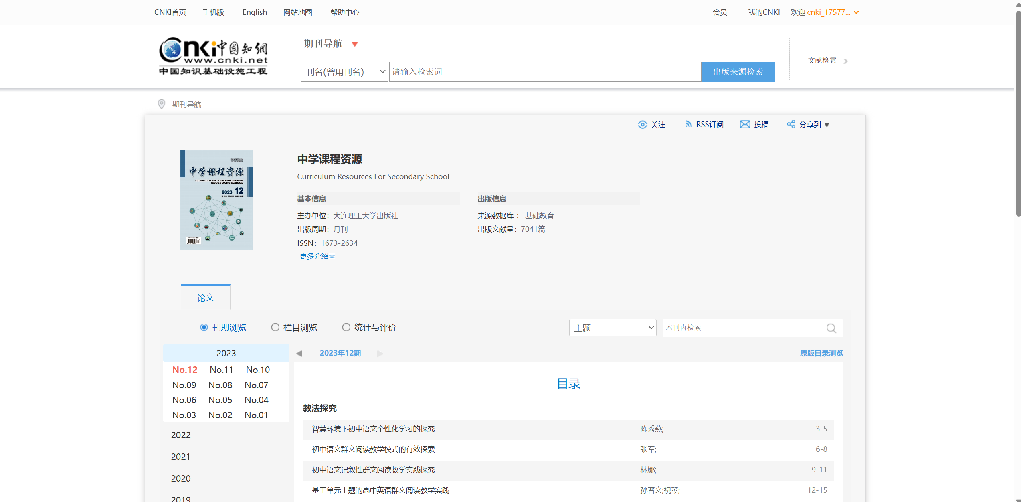Go to next issue with right arrow
Image resolution: width=1021 pixels, height=502 pixels.
(380, 354)
